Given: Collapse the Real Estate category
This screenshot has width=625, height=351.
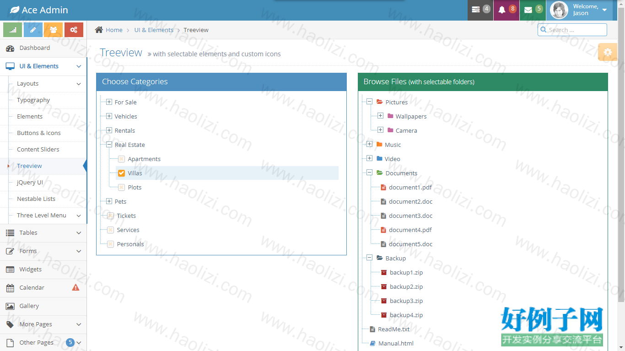Looking at the screenshot, I should (109, 145).
